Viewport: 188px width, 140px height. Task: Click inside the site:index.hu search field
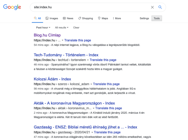(91, 7)
